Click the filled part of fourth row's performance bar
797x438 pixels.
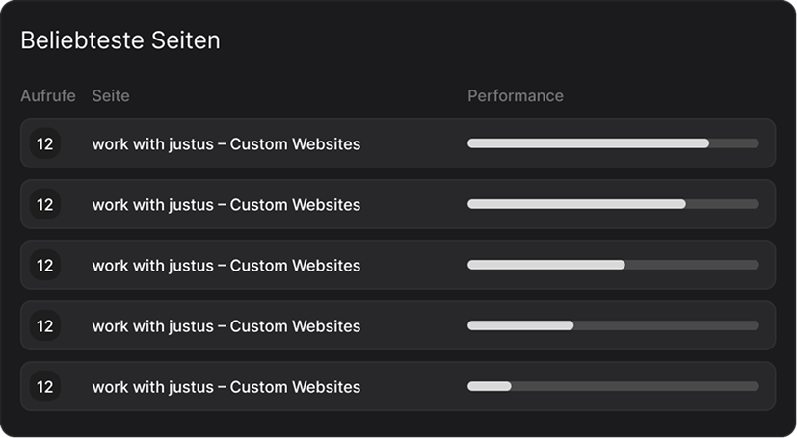point(520,325)
